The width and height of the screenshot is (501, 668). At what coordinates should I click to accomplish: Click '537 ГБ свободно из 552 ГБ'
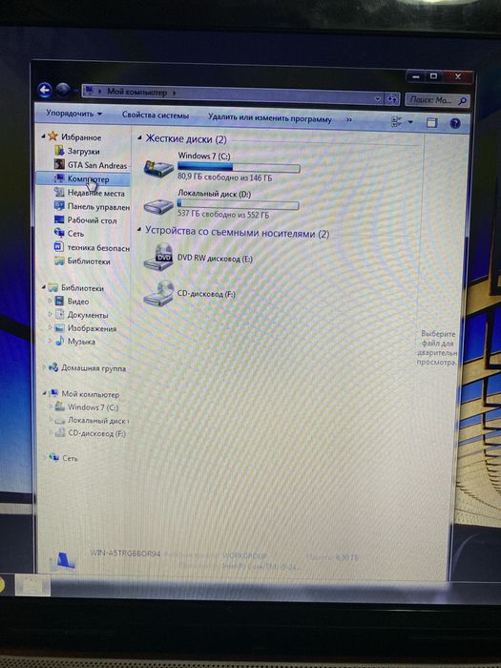click(223, 215)
